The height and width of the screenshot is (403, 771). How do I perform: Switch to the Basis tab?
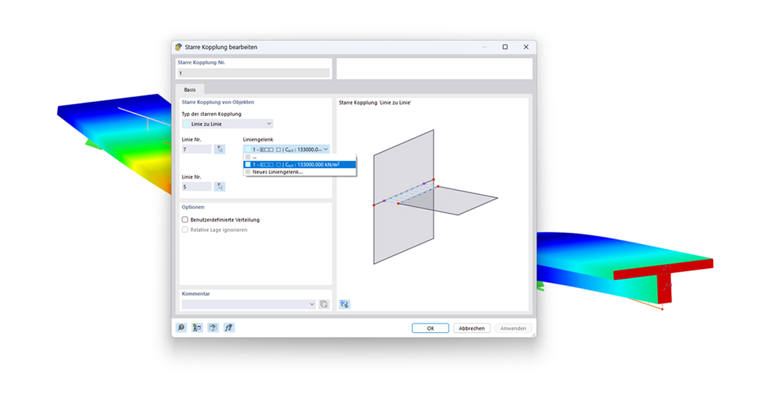pyautogui.click(x=190, y=90)
